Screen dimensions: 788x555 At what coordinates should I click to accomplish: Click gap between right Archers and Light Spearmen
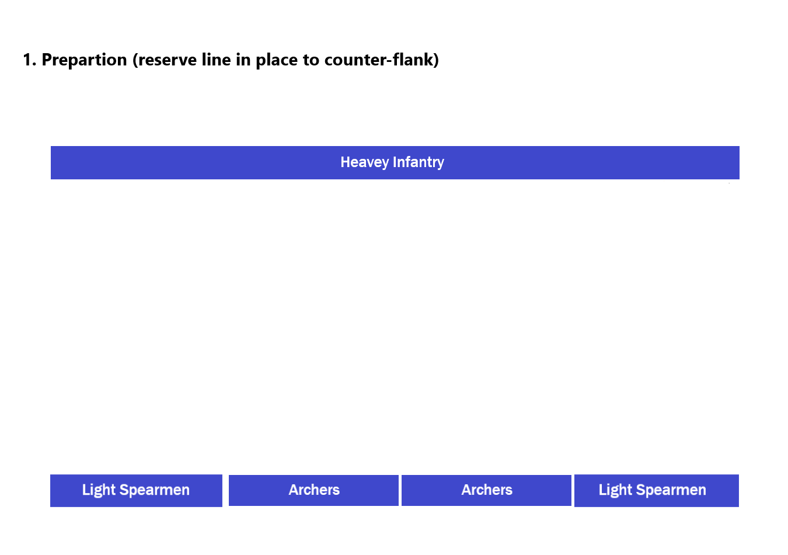(573, 490)
